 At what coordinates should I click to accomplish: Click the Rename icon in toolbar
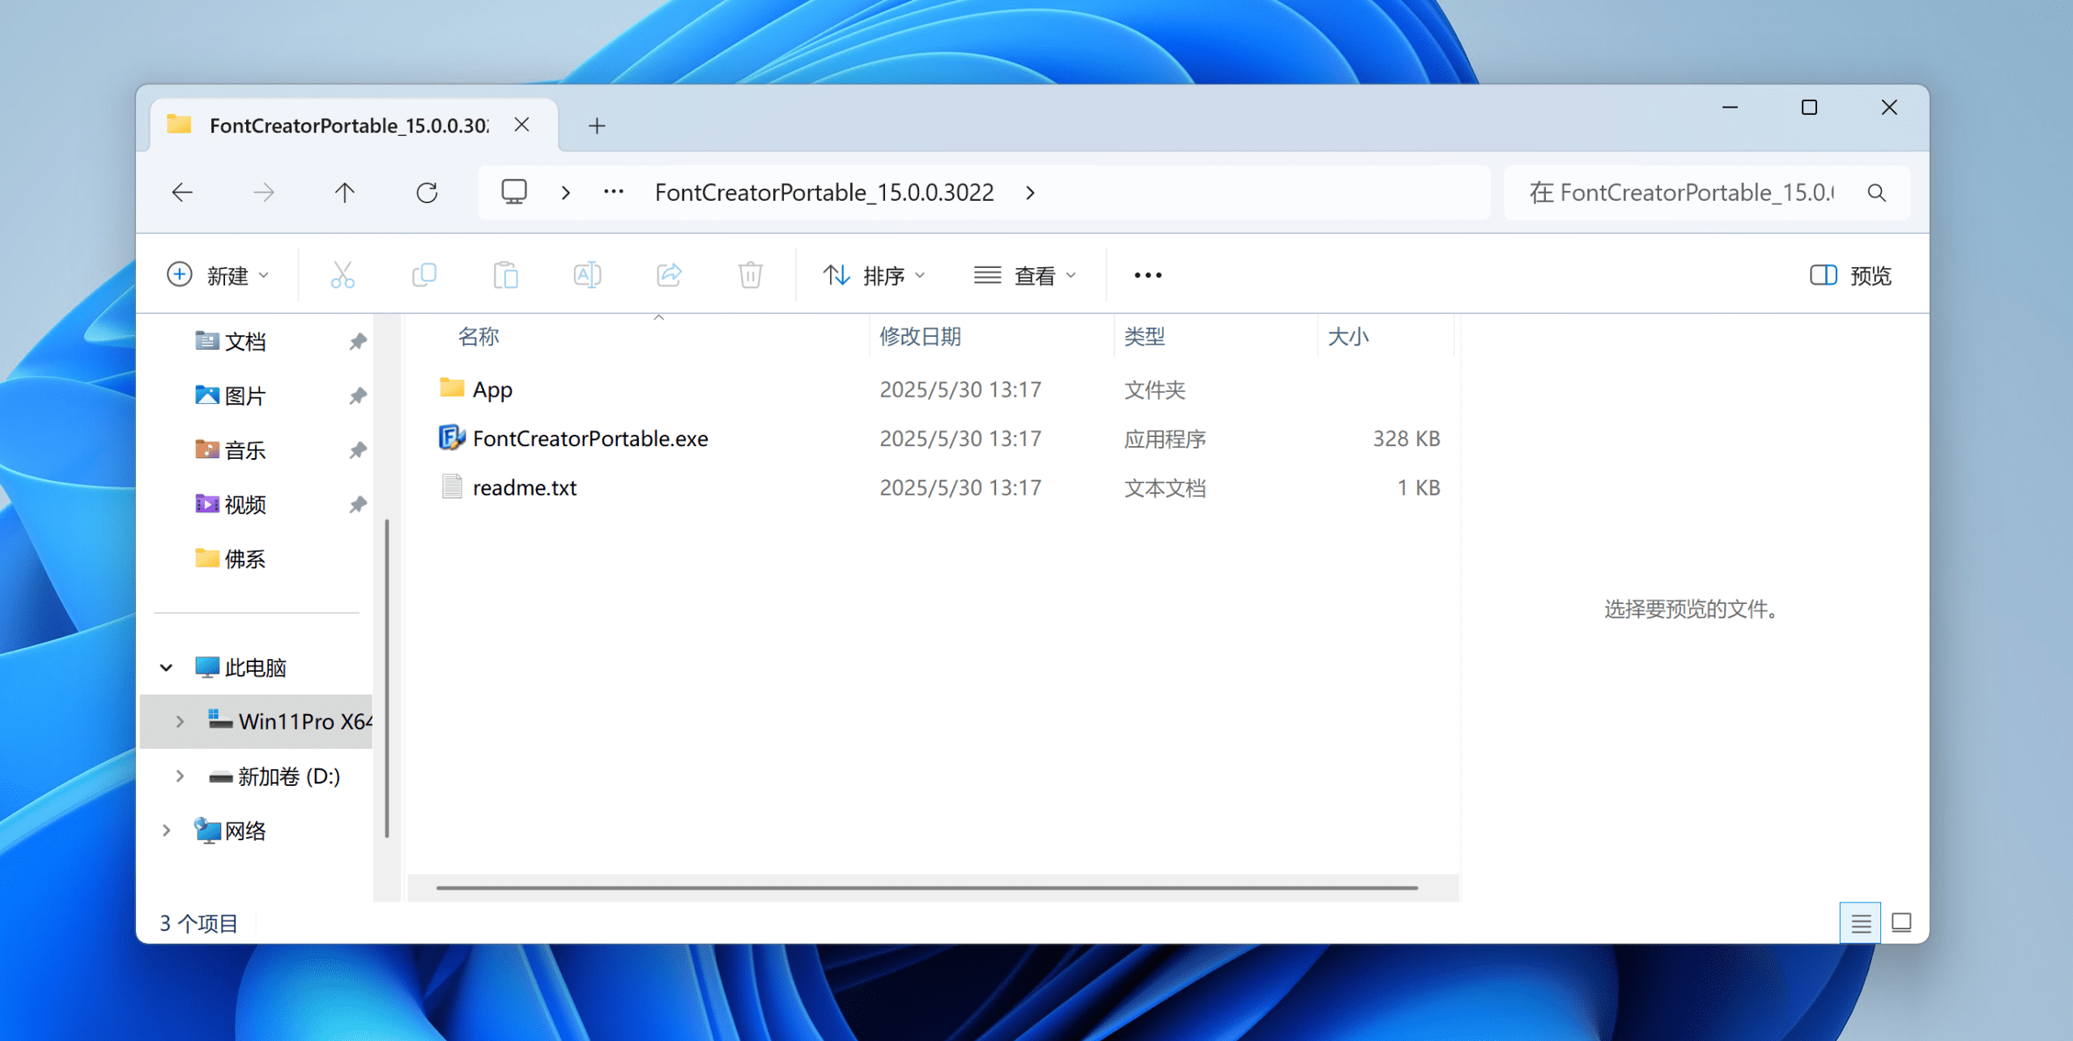[x=587, y=275]
